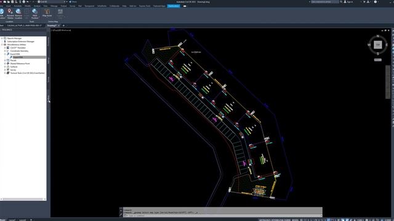The image size is (394, 221).
Task: Click the Reorient Marker tool
Action: pyautogui.click(x=10, y=14)
